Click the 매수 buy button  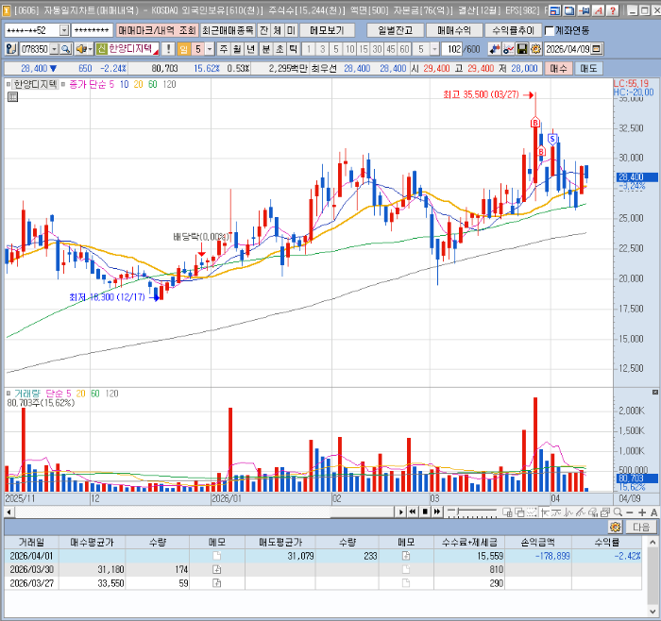(x=558, y=68)
